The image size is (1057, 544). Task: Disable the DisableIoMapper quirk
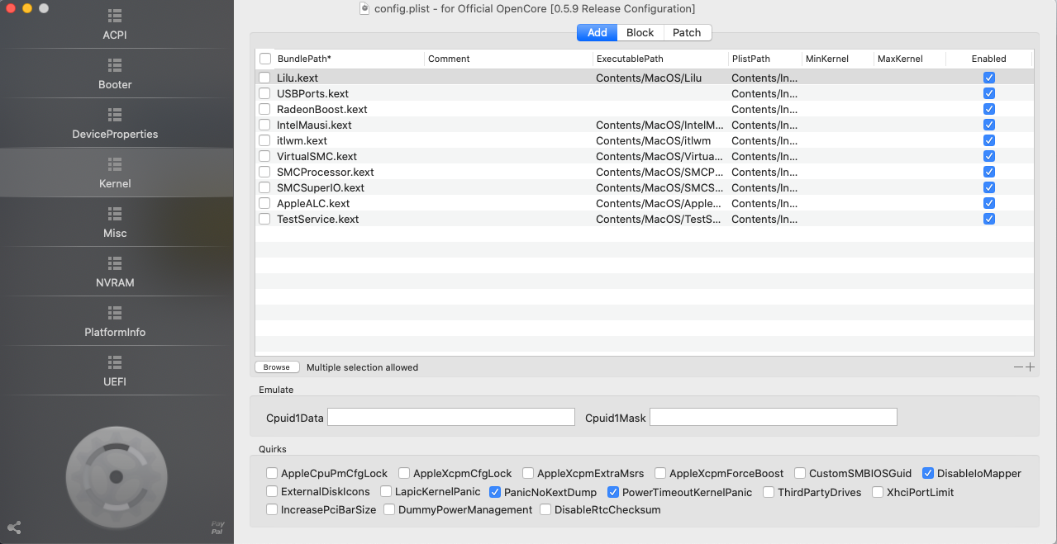tap(928, 473)
